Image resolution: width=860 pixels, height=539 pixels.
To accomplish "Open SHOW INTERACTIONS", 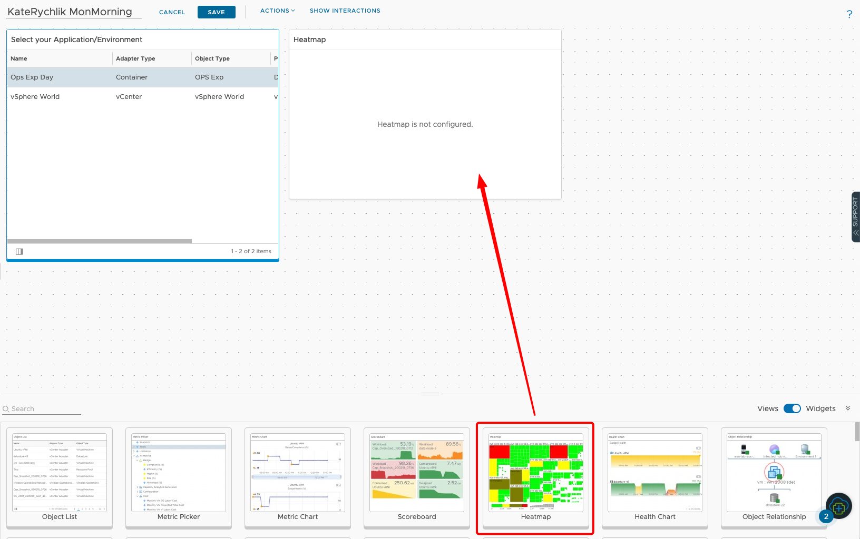I will coord(345,10).
